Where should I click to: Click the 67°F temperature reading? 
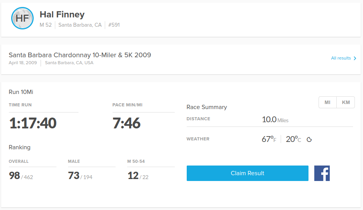tap(269, 139)
